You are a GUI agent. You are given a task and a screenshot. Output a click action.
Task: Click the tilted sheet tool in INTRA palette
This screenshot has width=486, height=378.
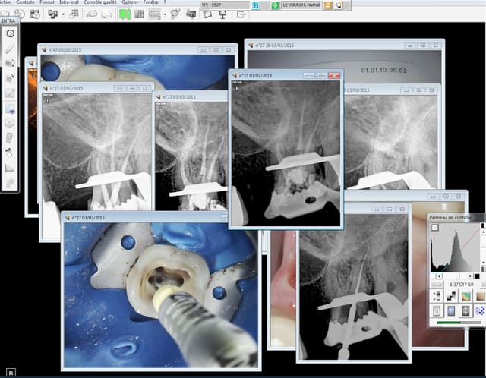point(10,138)
